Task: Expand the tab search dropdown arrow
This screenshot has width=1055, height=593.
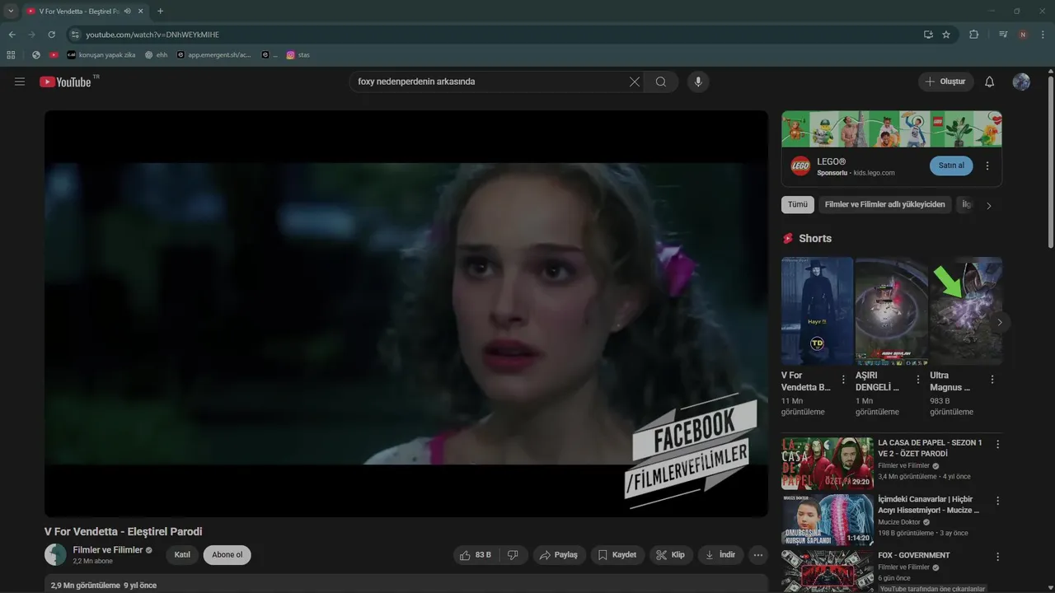Action: click(x=11, y=12)
